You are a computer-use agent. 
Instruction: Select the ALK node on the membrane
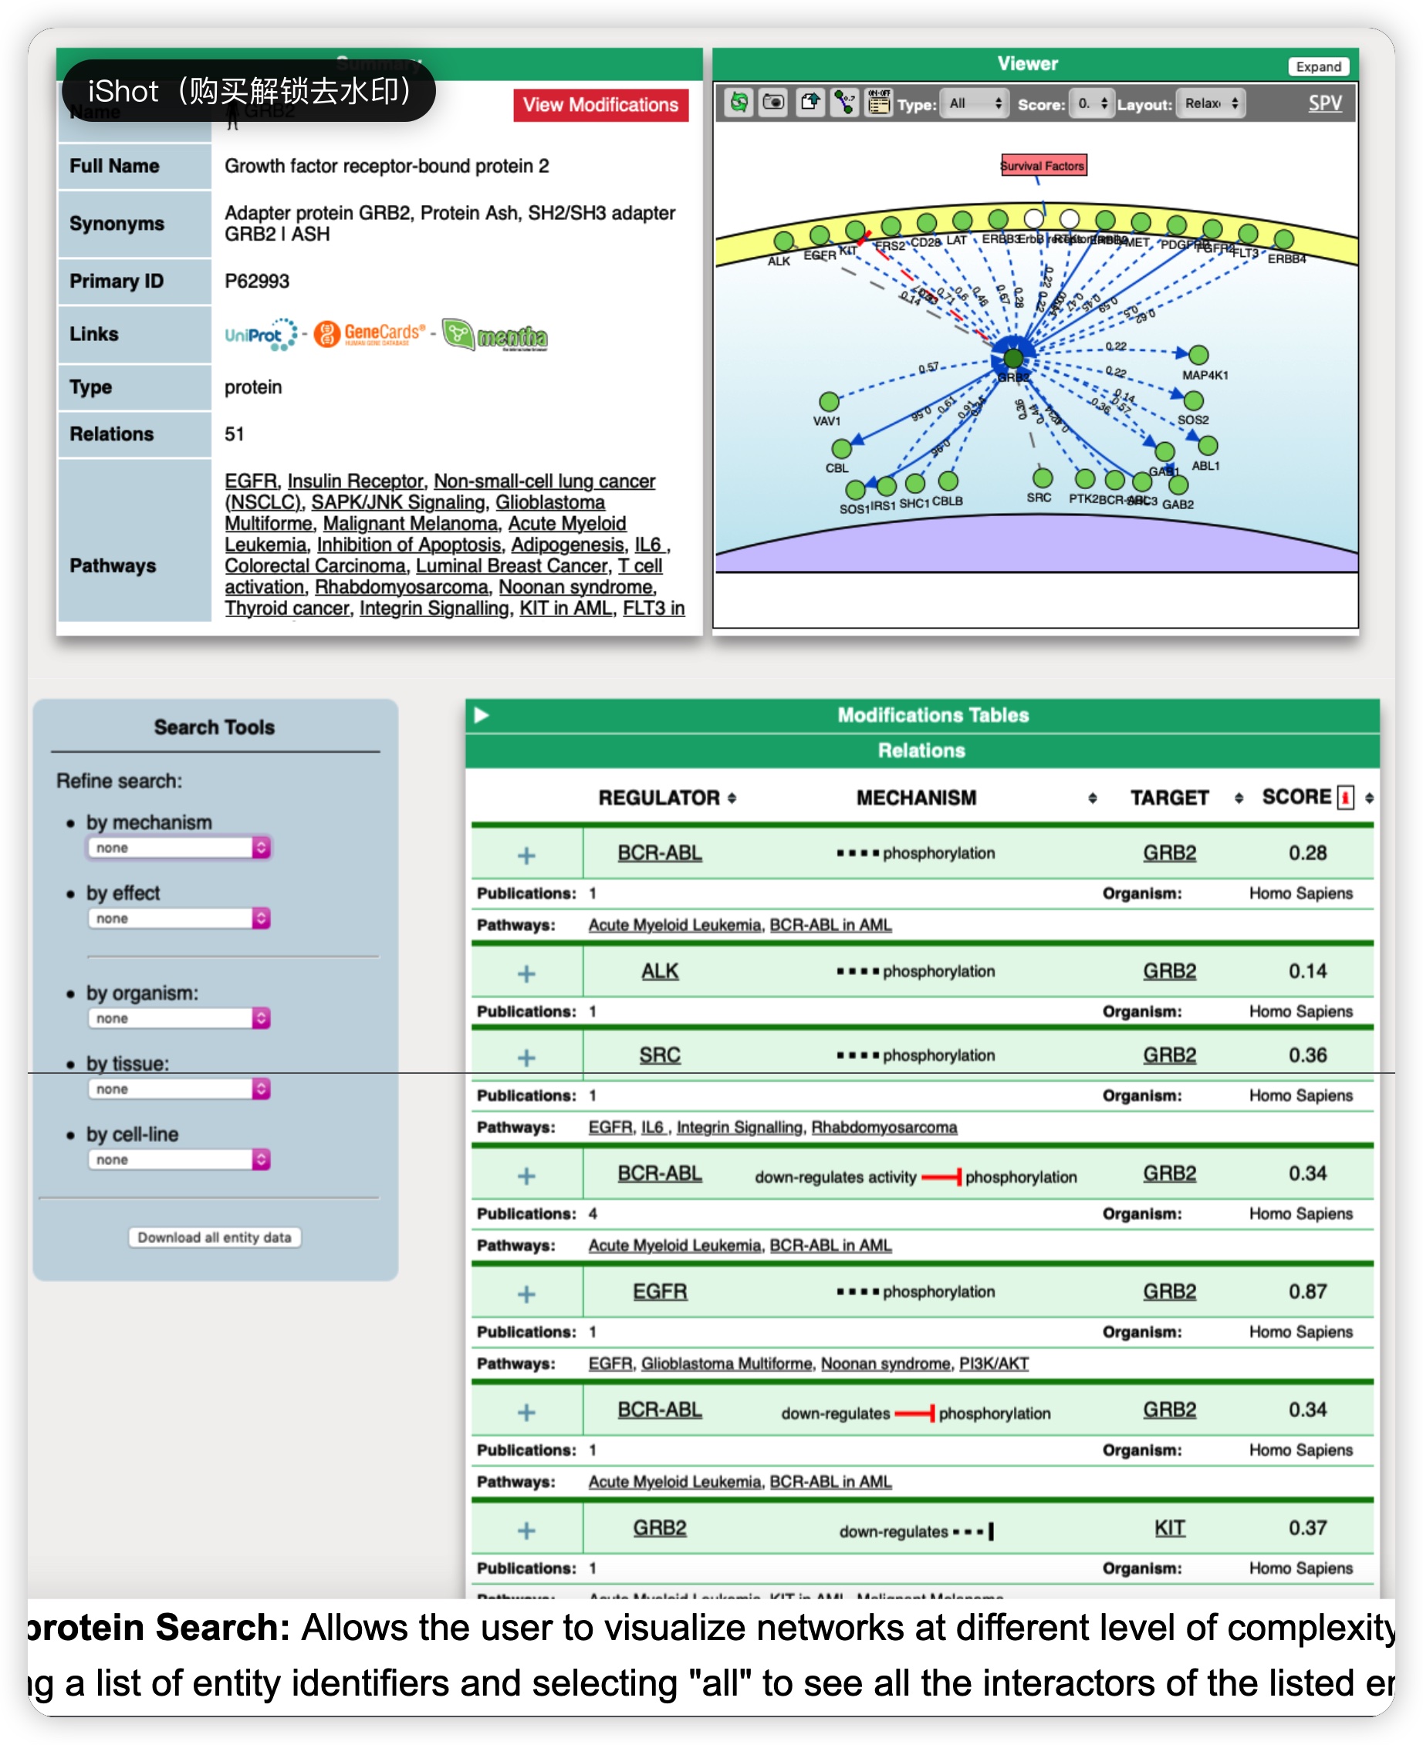[785, 241]
